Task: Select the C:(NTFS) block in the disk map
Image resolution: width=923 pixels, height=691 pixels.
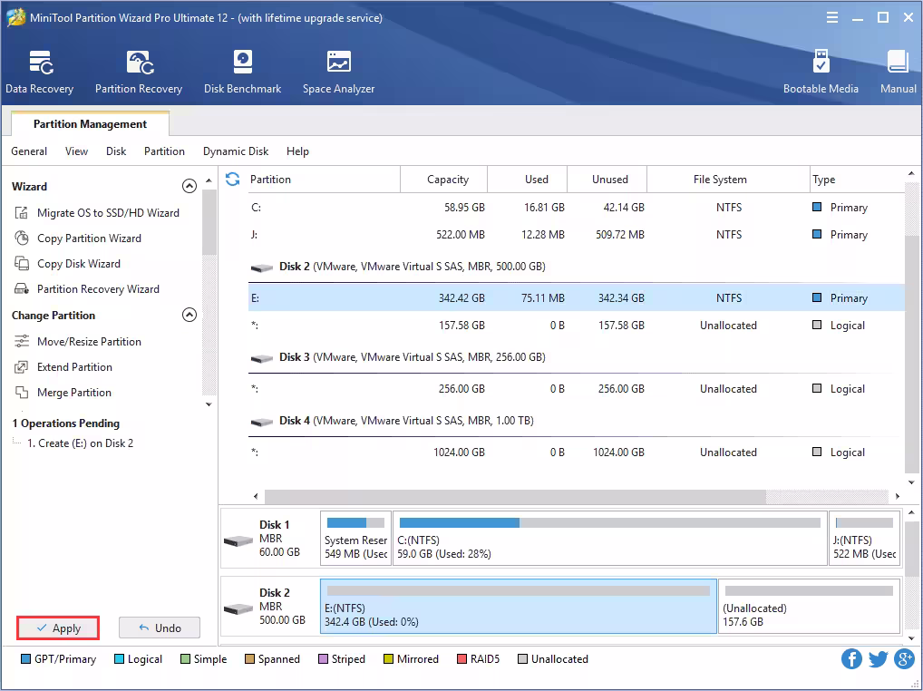Action: (610, 538)
